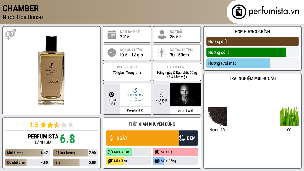The image size is (304, 171).
Task: Click the Mùa Thu season bar
Action: 128,161
